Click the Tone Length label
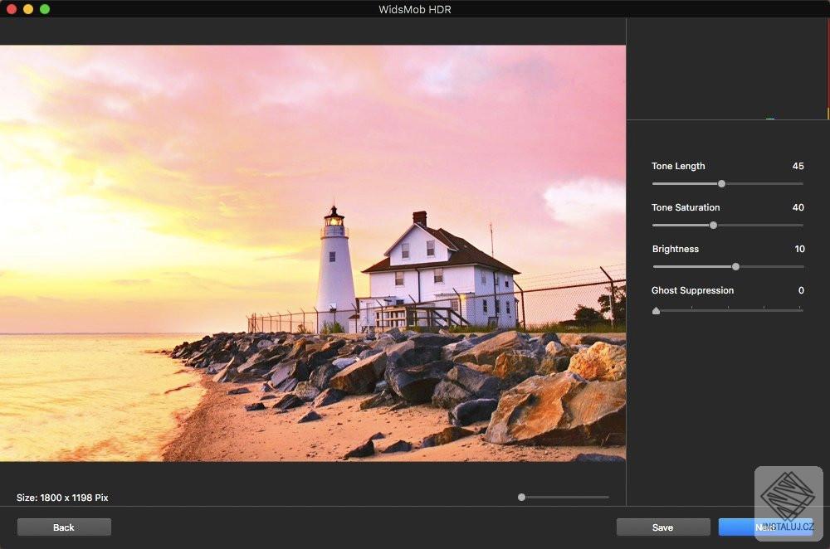 (x=679, y=166)
